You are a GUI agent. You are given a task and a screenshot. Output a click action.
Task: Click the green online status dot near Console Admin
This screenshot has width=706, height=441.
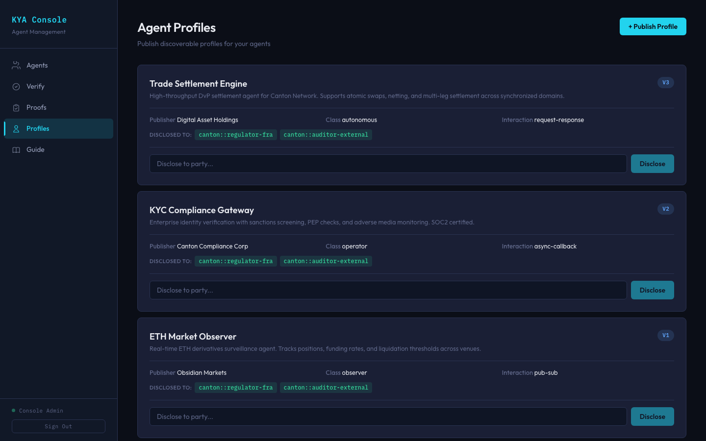pyautogui.click(x=13, y=410)
